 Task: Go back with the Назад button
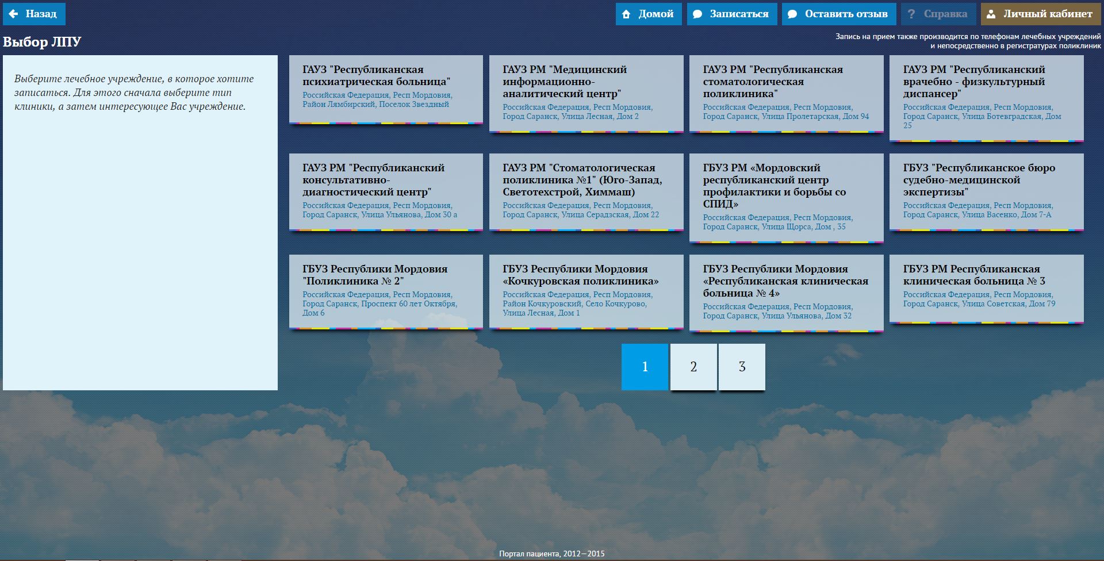34,14
